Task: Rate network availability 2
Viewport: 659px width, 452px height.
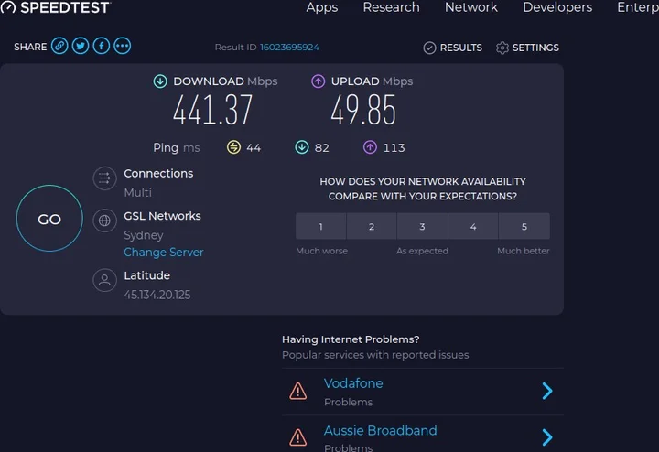Action: click(372, 226)
